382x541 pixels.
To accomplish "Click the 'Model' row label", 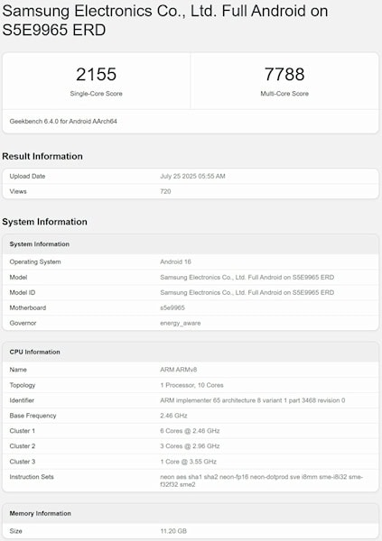I will (18, 278).
